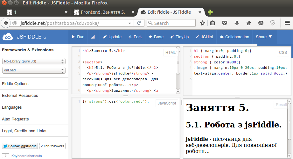Open the stats bar-chart icon
The width and height of the screenshot is (293, 159).
pyautogui.click(x=93, y=37)
